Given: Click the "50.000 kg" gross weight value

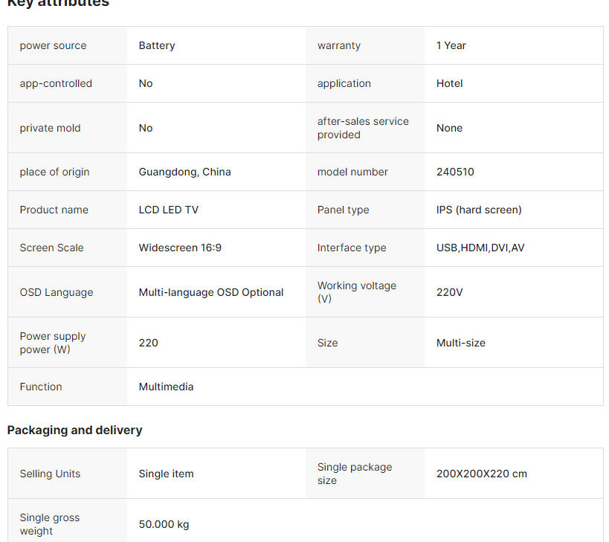Looking at the screenshot, I should [x=164, y=524].
